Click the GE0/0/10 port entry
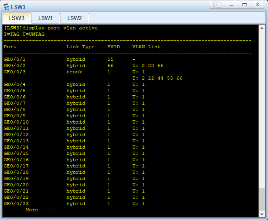Screen dimensions: 268x220 16,122
